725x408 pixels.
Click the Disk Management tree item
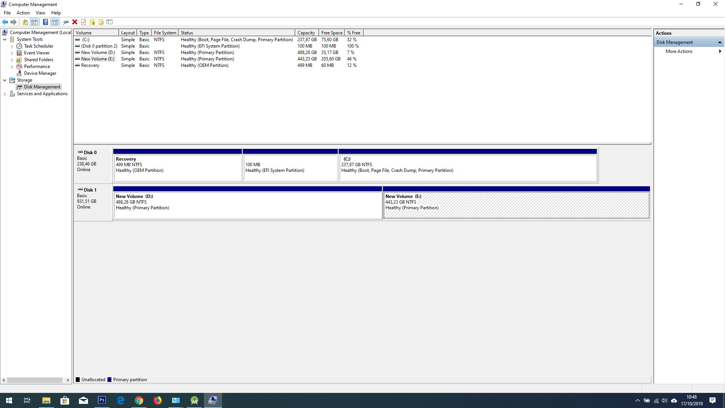click(x=42, y=87)
